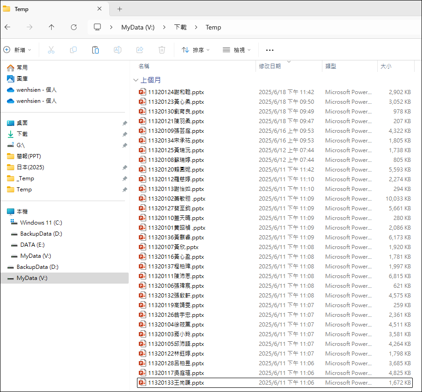
Task: Click the Paste clipboard icon
Action: (x=95, y=50)
